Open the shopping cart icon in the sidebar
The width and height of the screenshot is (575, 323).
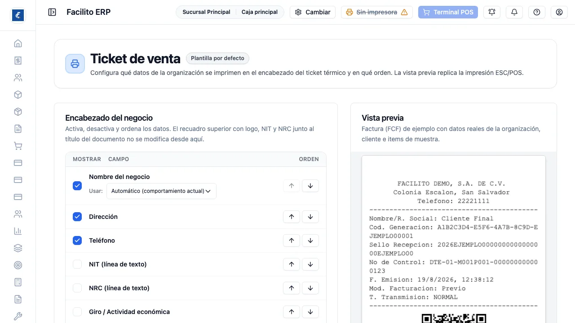tap(18, 146)
